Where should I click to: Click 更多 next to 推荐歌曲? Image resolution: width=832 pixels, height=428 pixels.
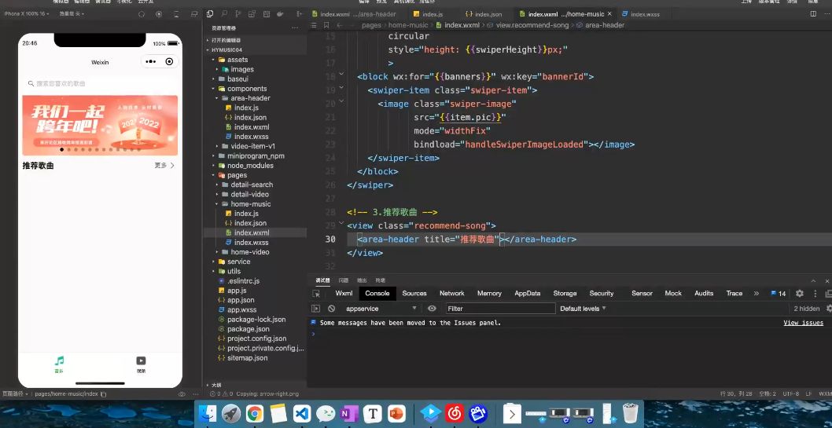(164, 166)
